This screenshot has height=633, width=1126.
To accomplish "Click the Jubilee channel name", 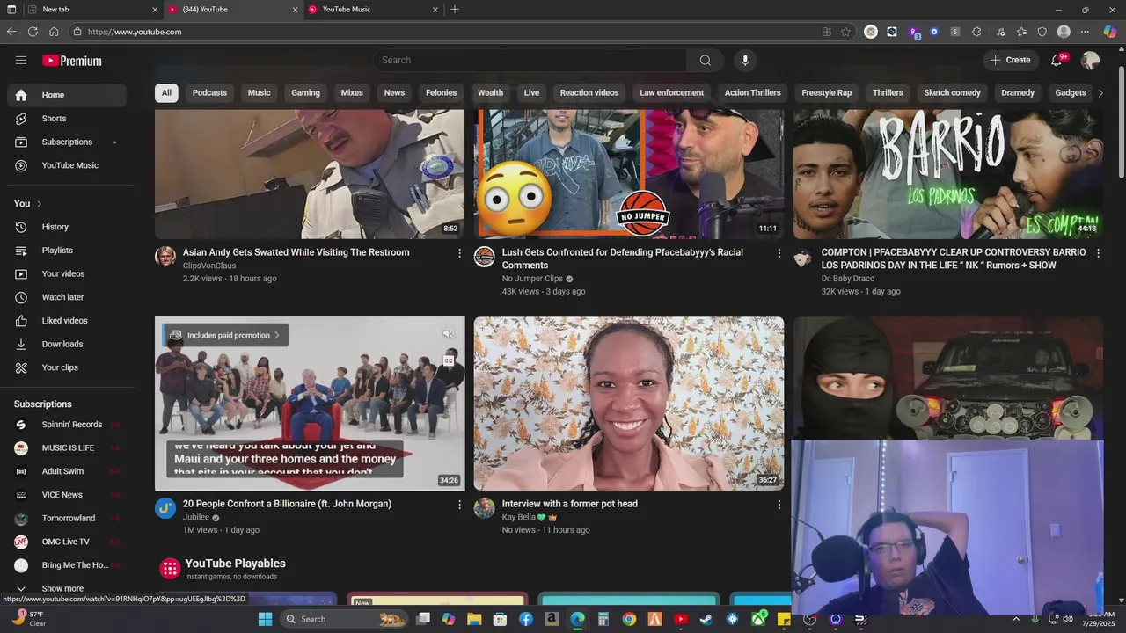I will coord(196,518).
